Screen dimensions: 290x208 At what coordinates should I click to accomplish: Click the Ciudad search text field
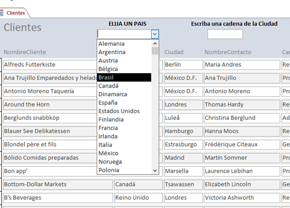click(x=225, y=34)
